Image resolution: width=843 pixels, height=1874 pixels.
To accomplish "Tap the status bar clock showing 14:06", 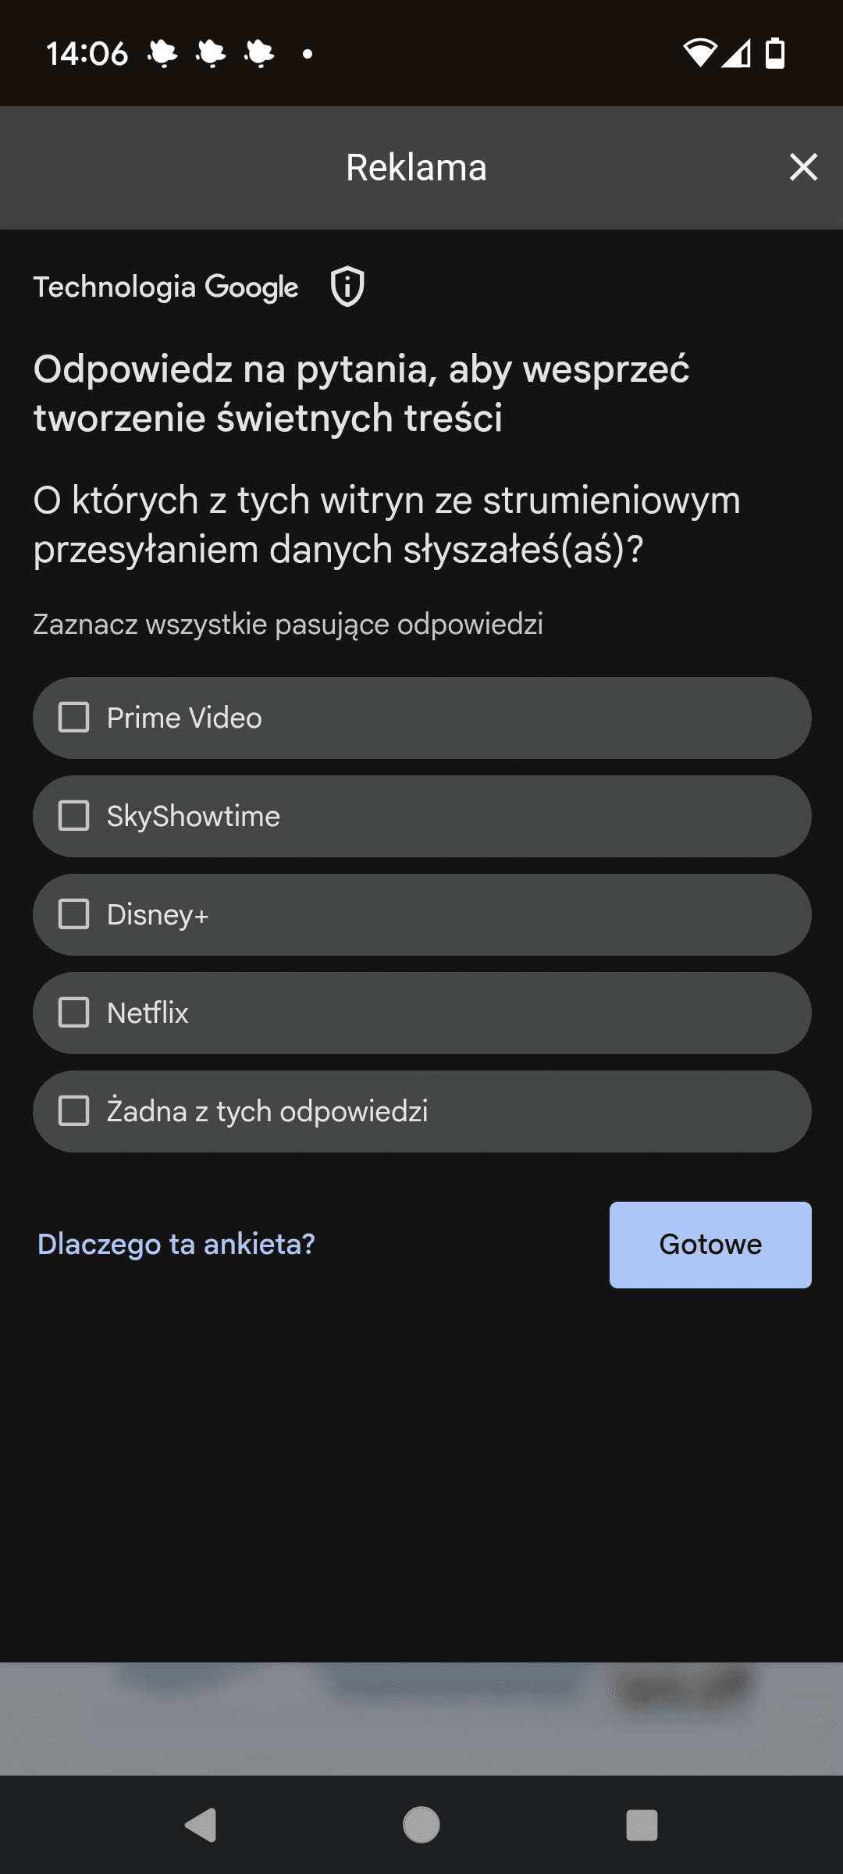I will click(87, 53).
